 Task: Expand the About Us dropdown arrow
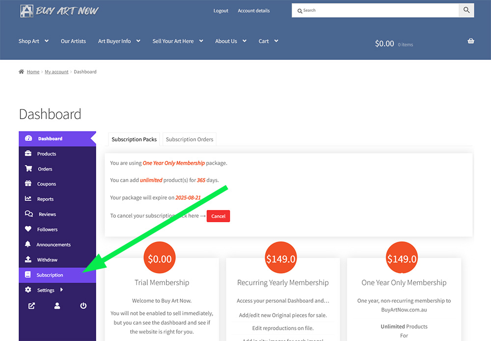(245, 41)
